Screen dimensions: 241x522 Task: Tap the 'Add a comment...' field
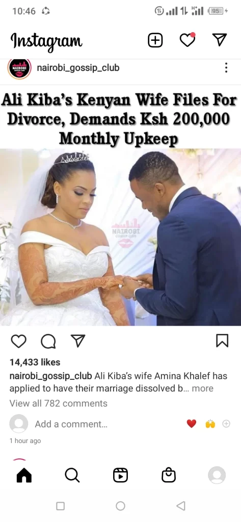coord(71,424)
